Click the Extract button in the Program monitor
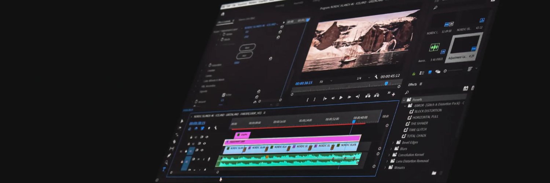The image size is (550, 183). [x=377, y=96]
